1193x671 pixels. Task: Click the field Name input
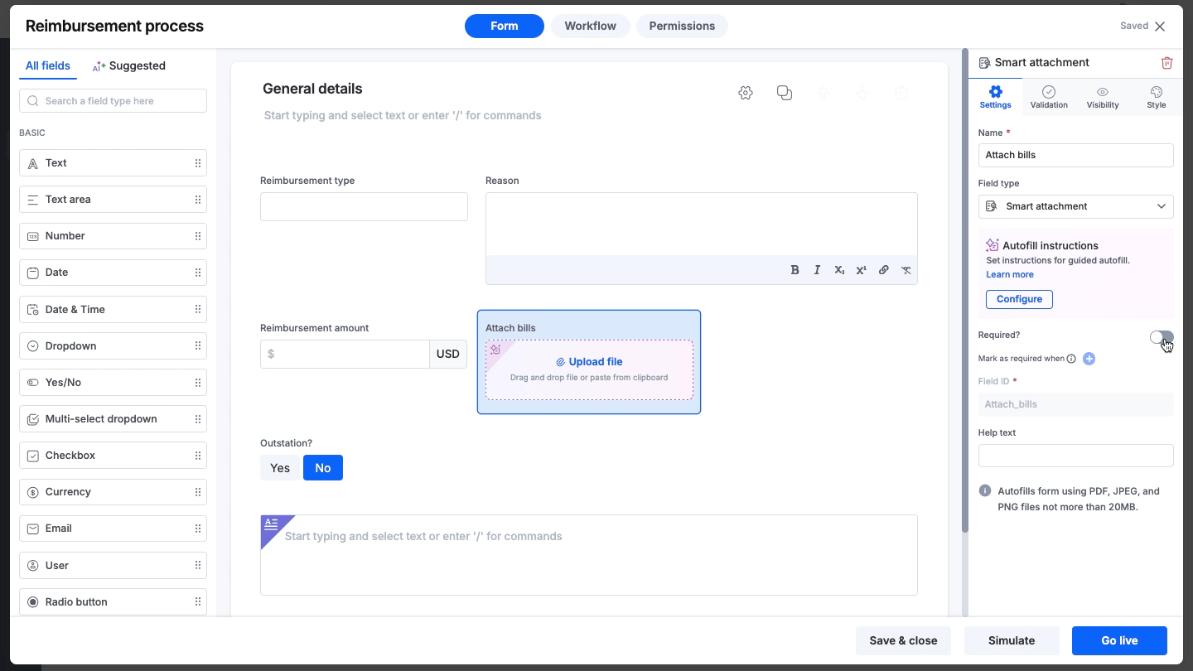[1075, 155]
